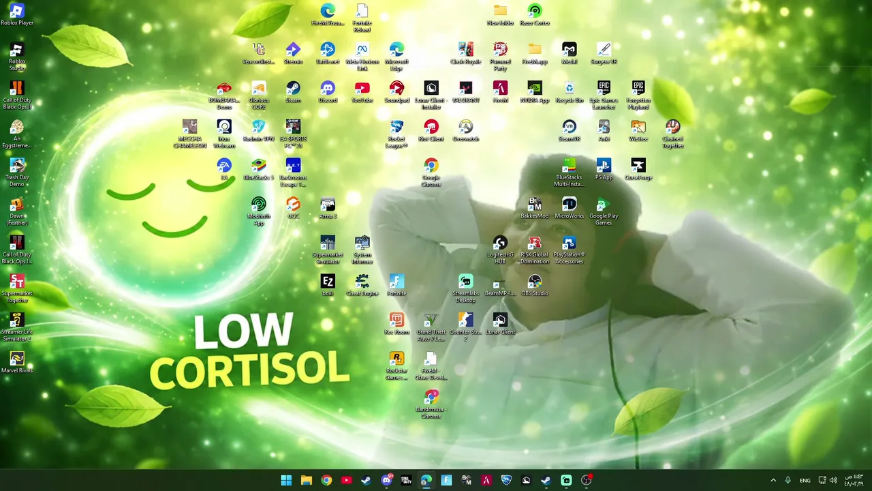Select the Fortnite desktop icon
Screen dimensions: 872x491
pos(396,284)
